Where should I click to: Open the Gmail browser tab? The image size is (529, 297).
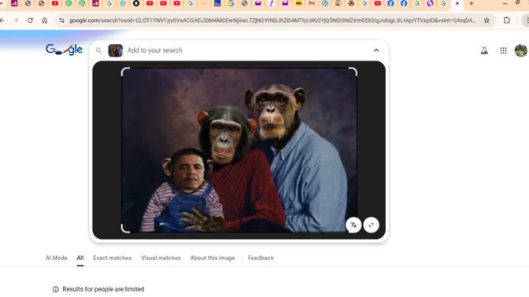[312, 3]
